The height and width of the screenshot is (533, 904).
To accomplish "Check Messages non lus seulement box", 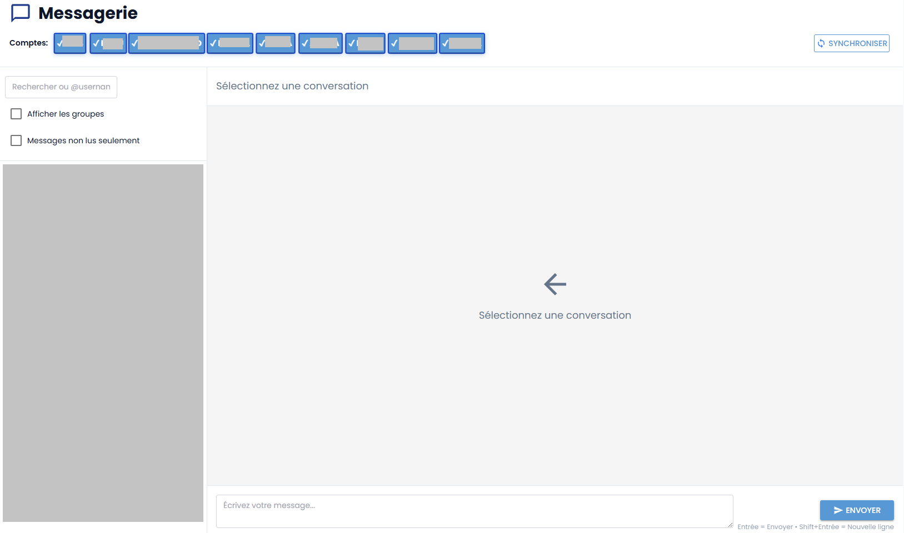I will coord(16,140).
